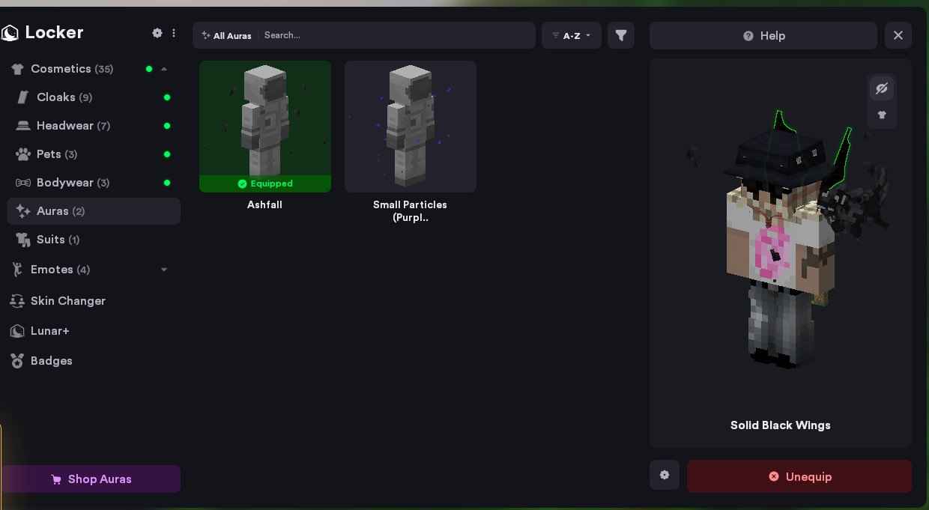
Task: Open the Locker three-dot options menu
Action: click(x=174, y=33)
